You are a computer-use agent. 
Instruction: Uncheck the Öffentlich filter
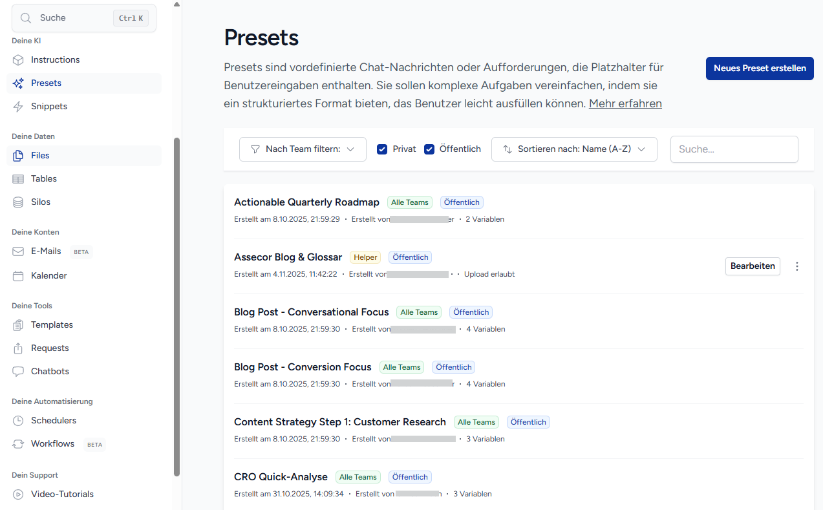[x=429, y=149]
